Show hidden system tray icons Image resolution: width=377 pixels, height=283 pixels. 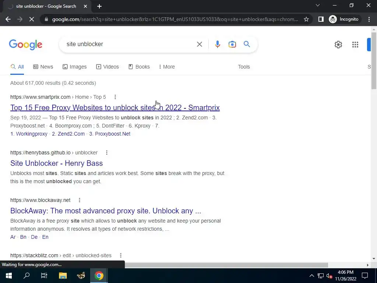311,276
